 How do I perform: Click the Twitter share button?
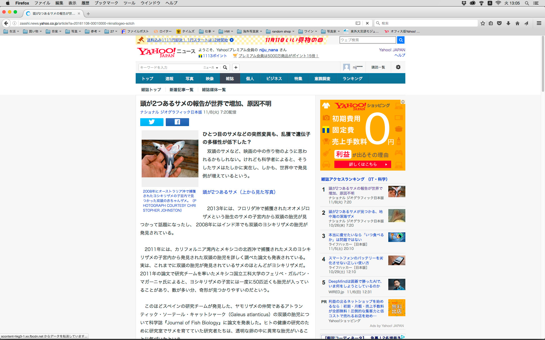(x=152, y=122)
